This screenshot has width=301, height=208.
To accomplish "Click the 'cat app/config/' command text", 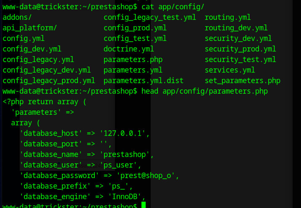I will [173, 7].
